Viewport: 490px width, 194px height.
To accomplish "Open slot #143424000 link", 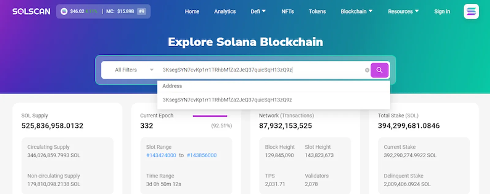I will click(x=161, y=155).
